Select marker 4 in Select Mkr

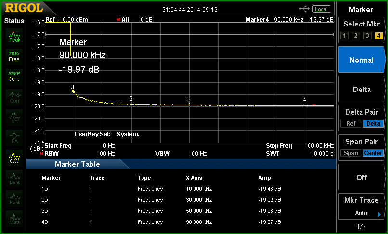point(378,36)
